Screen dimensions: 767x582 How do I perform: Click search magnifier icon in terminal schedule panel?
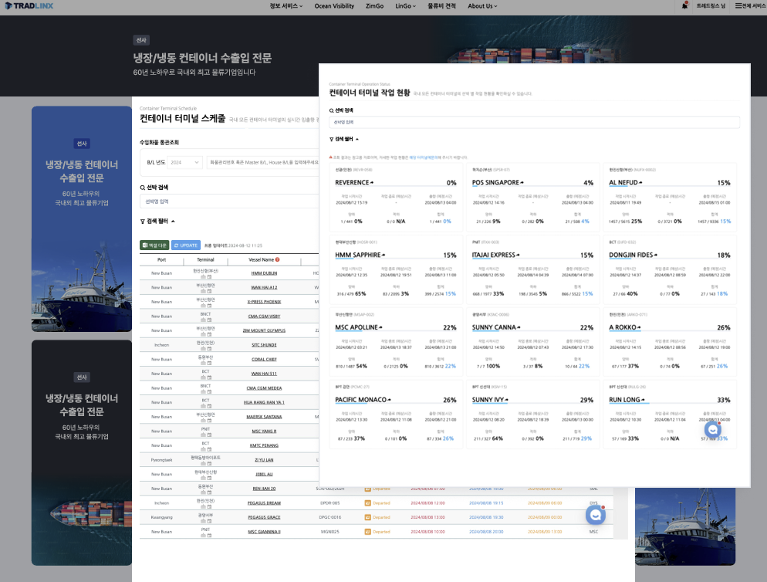142,188
